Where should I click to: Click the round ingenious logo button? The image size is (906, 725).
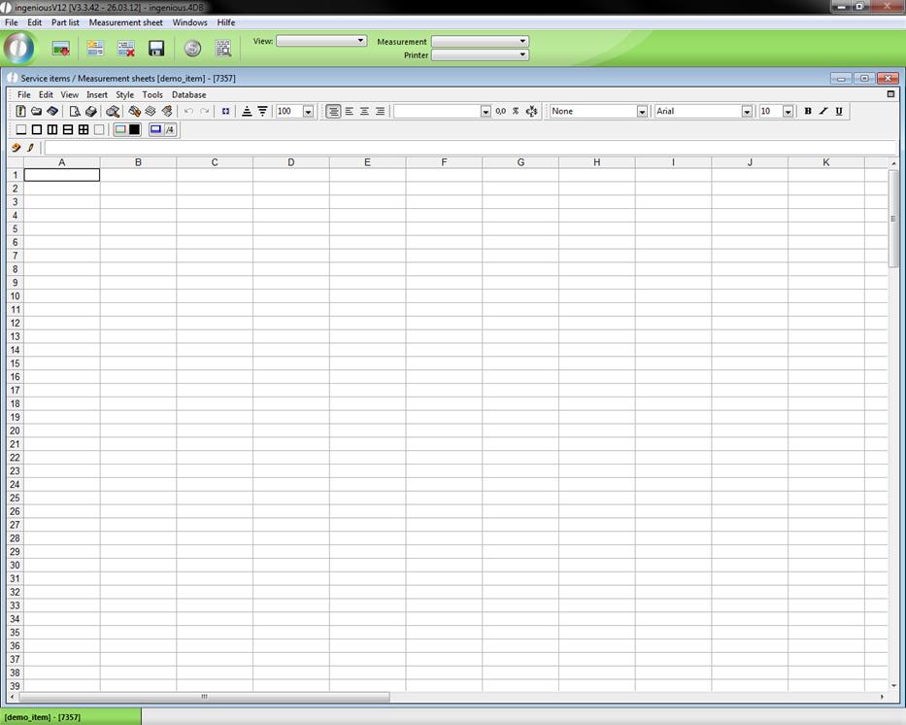click(x=18, y=48)
